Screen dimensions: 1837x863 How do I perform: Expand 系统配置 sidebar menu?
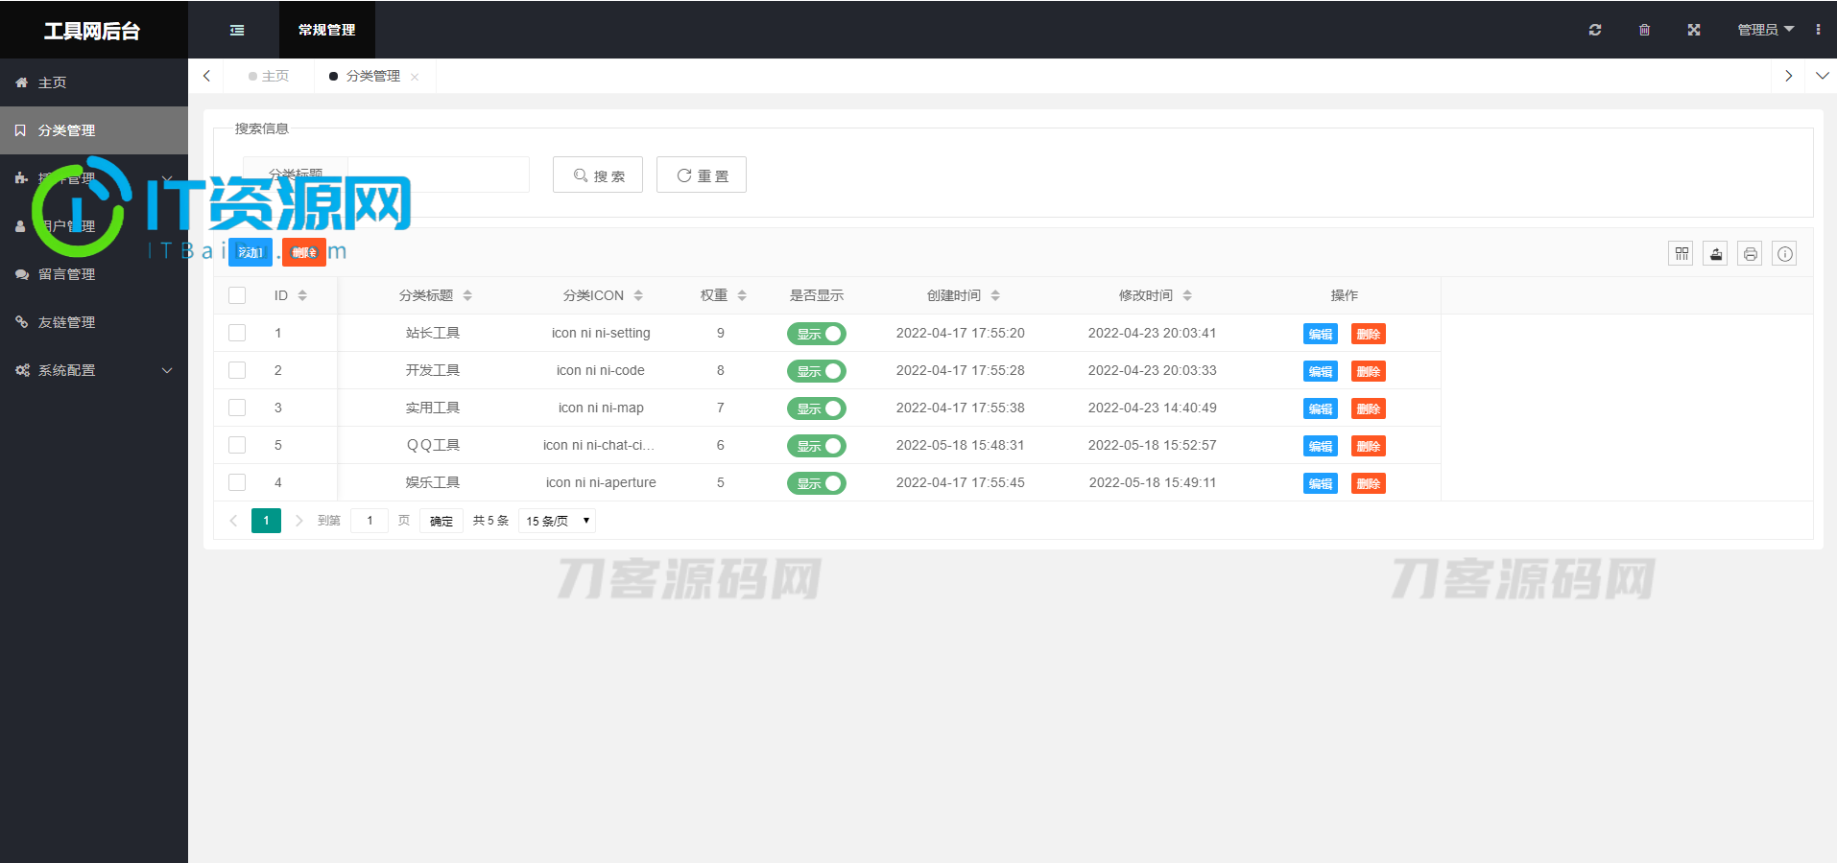pyautogui.click(x=94, y=370)
